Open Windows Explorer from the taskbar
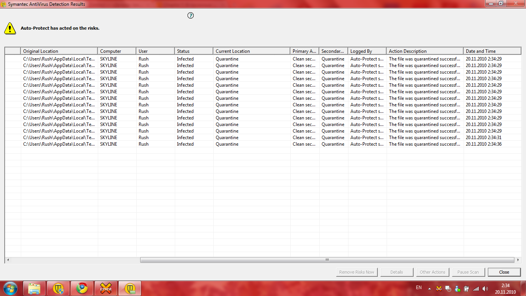Image resolution: width=526 pixels, height=296 pixels. pos(35,288)
